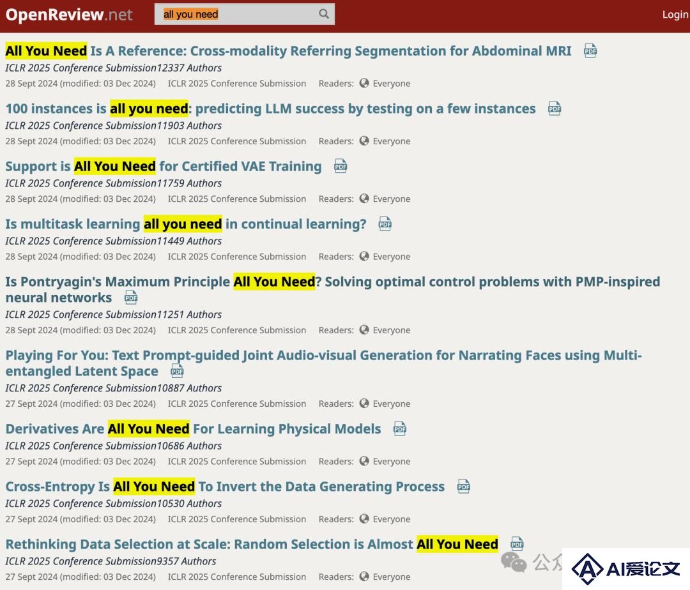Open 'Is multitask learning all you need' paper

pyautogui.click(x=186, y=223)
